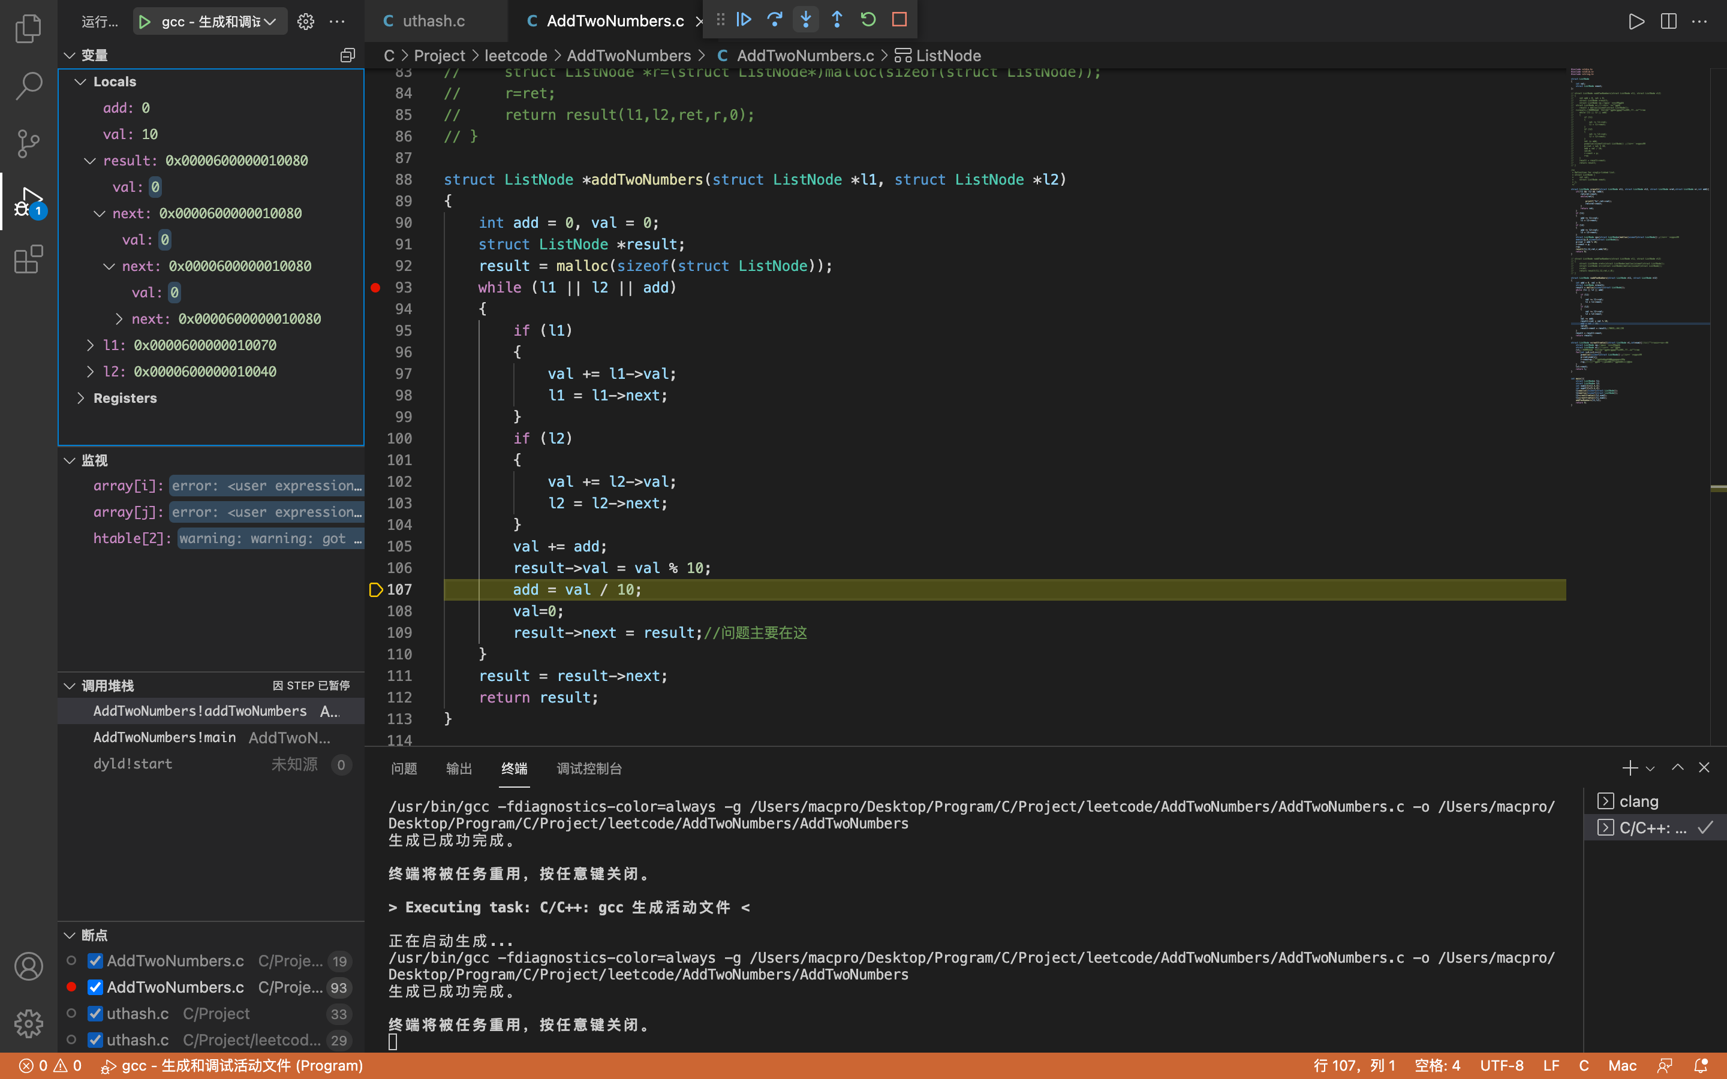
Task: Click the Step Over debug icon
Action: point(774,20)
